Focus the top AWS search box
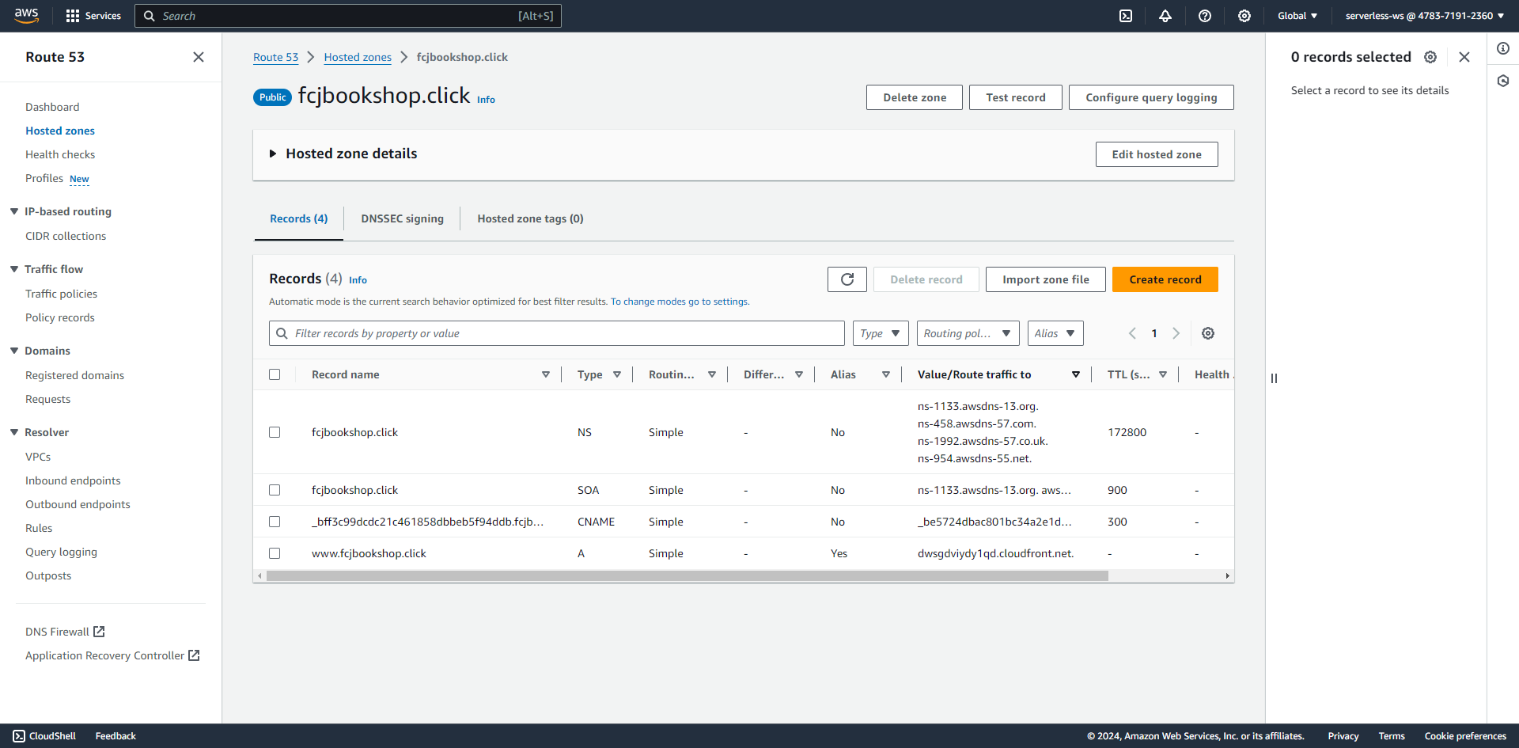The width and height of the screenshot is (1519, 748). coord(348,16)
